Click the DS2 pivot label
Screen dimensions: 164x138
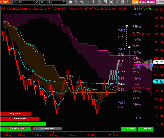tap(121, 89)
